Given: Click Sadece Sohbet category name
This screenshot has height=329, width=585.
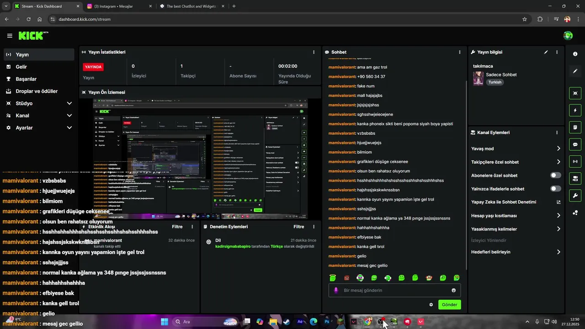Looking at the screenshot, I should pos(501,74).
